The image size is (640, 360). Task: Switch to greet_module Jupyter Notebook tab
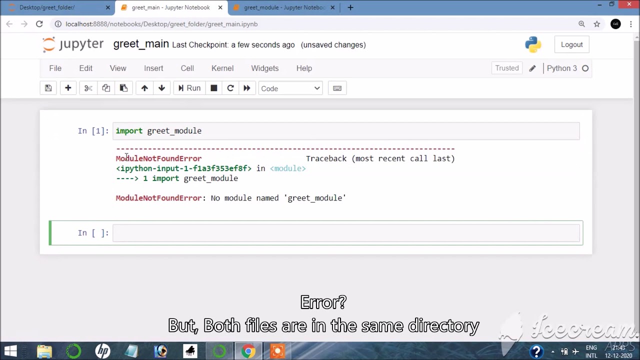(x=284, y=7)
